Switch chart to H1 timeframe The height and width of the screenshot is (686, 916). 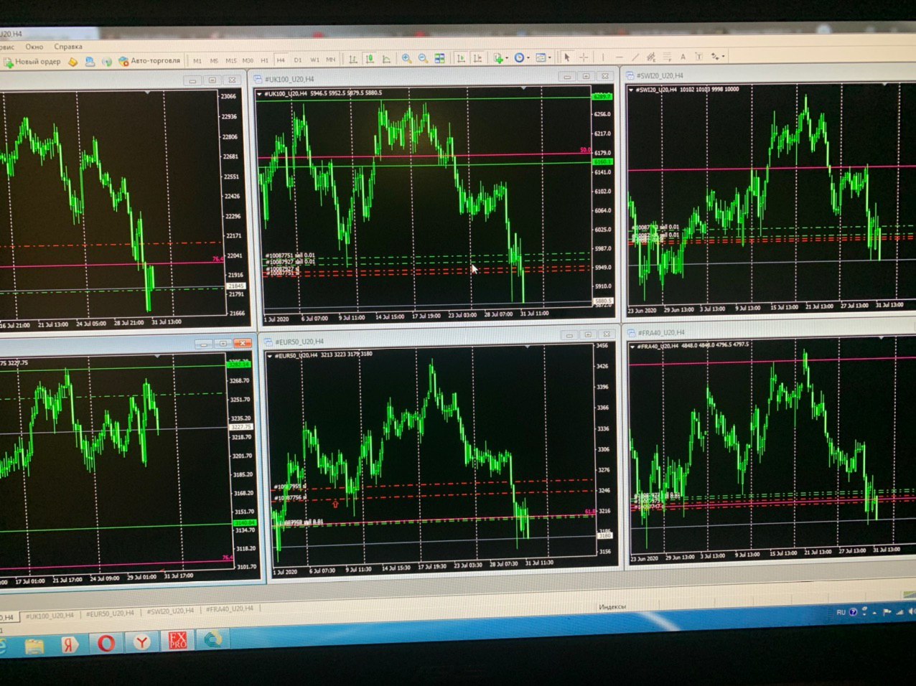[x=264, y=60]
